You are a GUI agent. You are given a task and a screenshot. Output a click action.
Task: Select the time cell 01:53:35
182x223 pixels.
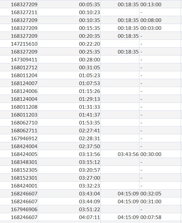[x=69, y=123]
